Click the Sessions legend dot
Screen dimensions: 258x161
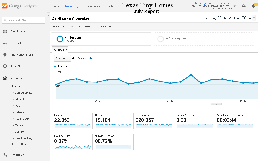[55, 67]
